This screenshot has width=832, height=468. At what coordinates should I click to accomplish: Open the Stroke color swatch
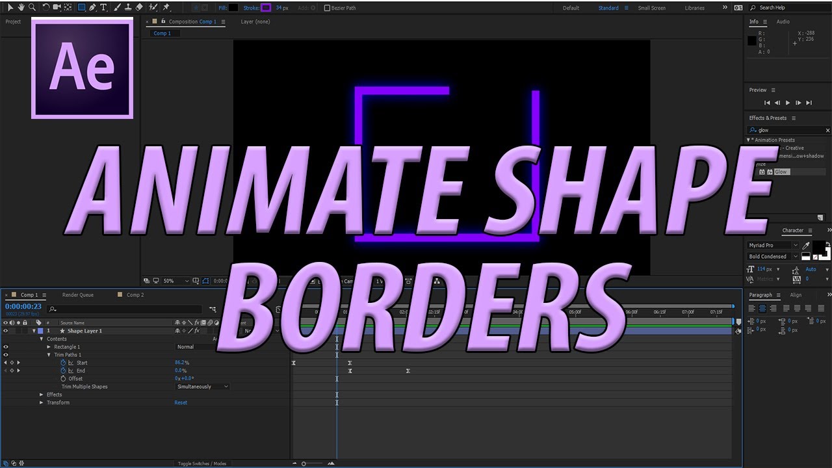pyautogui.click(x=265, y=8)
